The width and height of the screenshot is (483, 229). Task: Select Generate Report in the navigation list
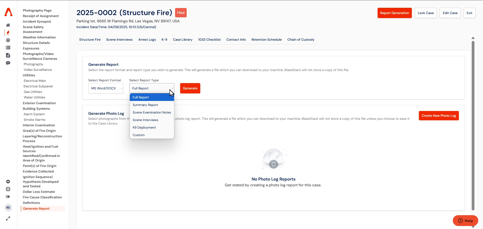tap(36, 208)
